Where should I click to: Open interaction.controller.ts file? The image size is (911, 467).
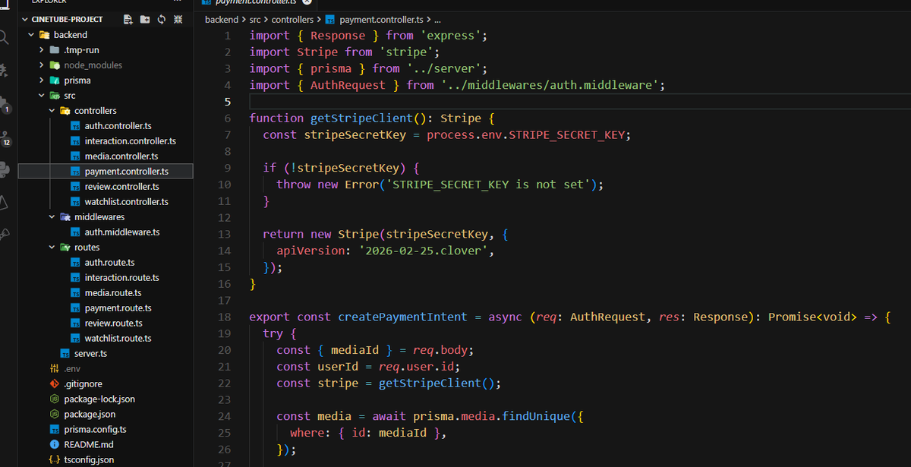click(x=106, y=140)
